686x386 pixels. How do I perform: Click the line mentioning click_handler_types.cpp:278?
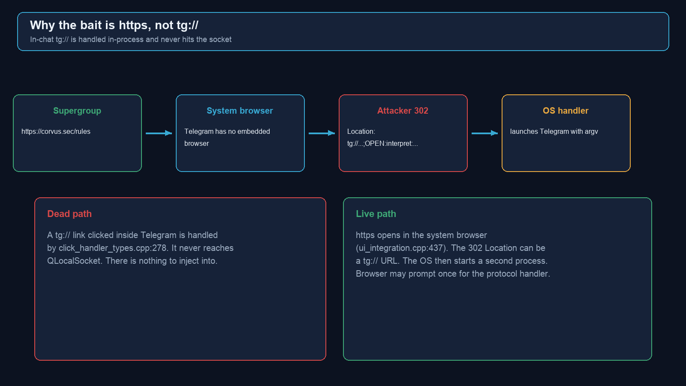pos(140,248)
